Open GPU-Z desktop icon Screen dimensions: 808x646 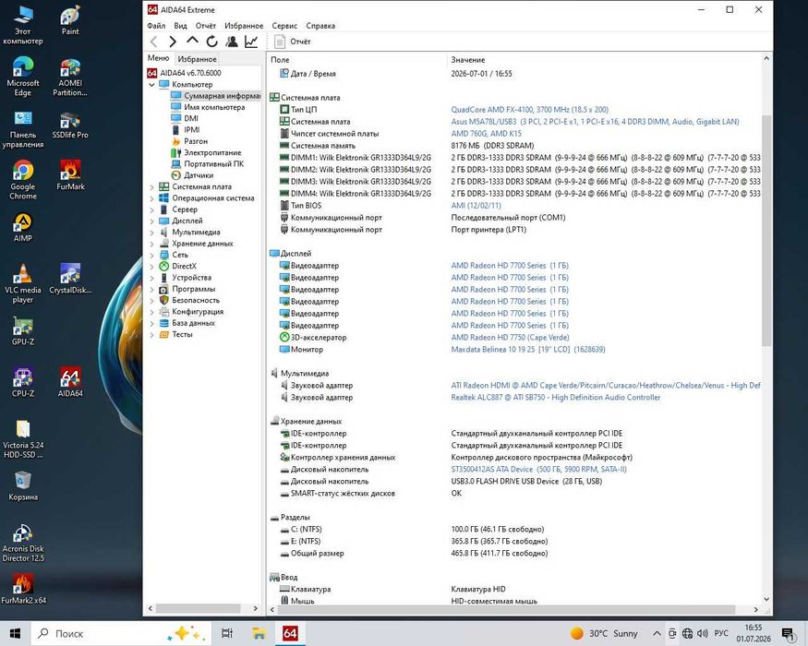[23, 330]
